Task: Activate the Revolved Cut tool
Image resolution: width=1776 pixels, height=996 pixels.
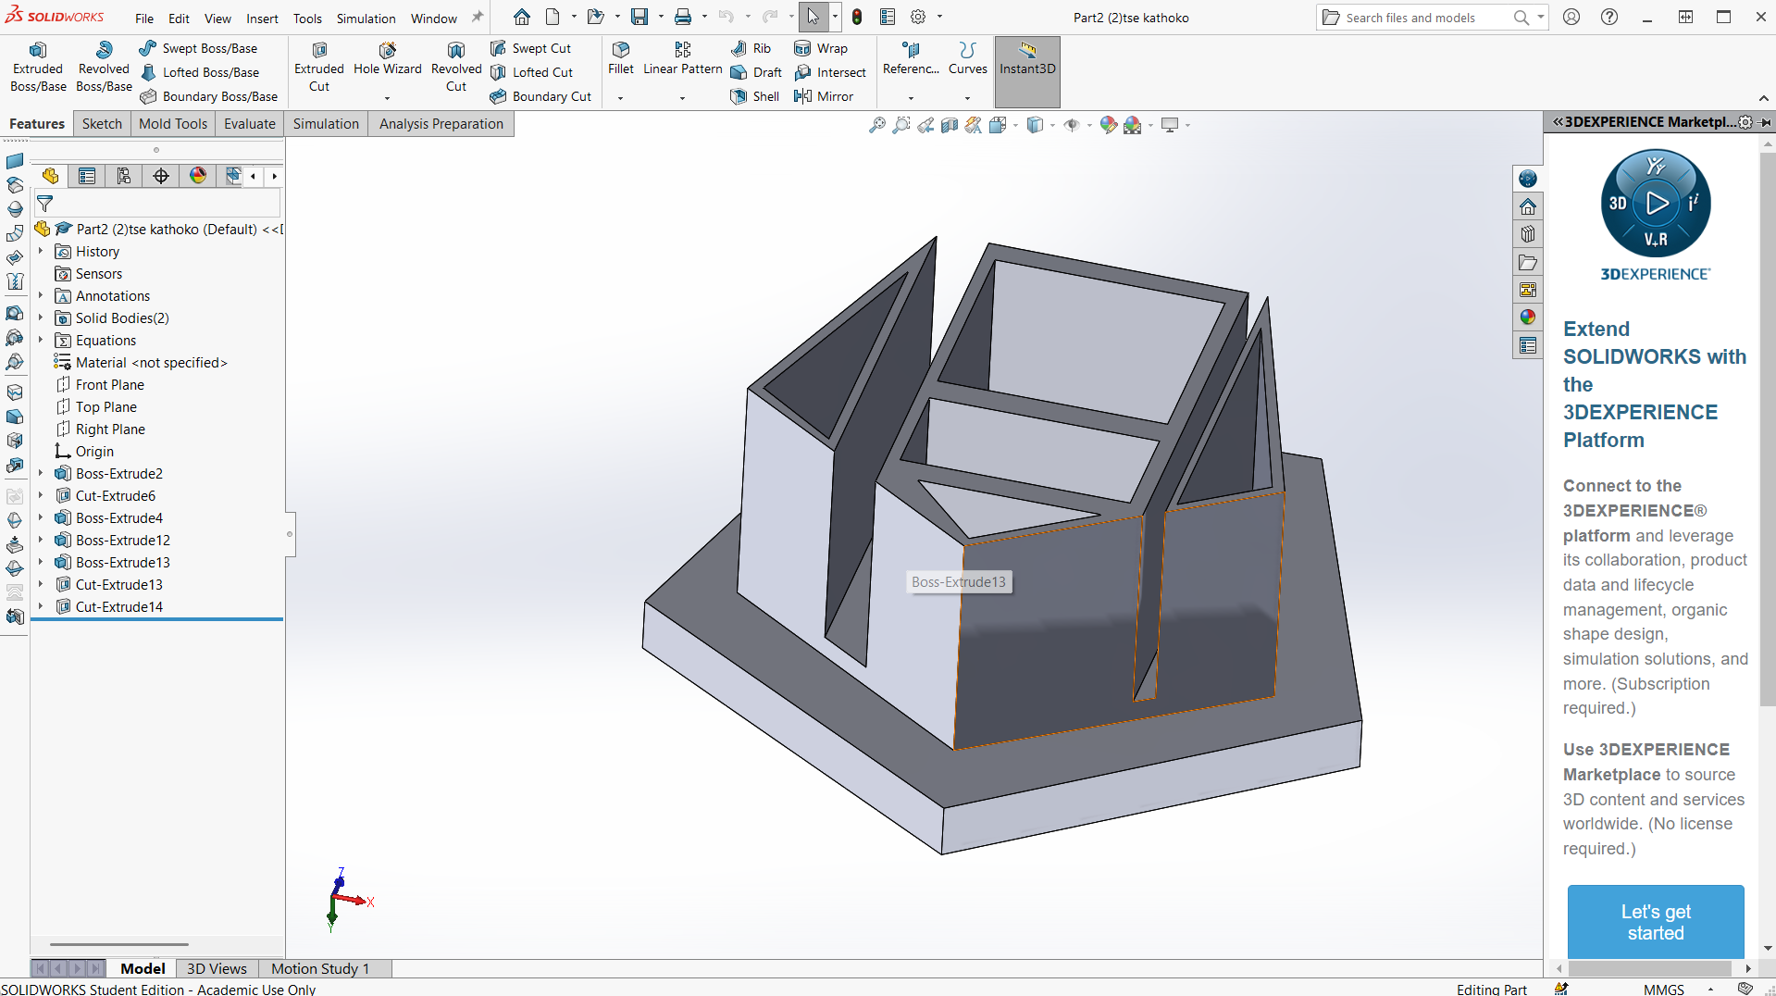Action: pyautogui.click(x=456, y=67)
